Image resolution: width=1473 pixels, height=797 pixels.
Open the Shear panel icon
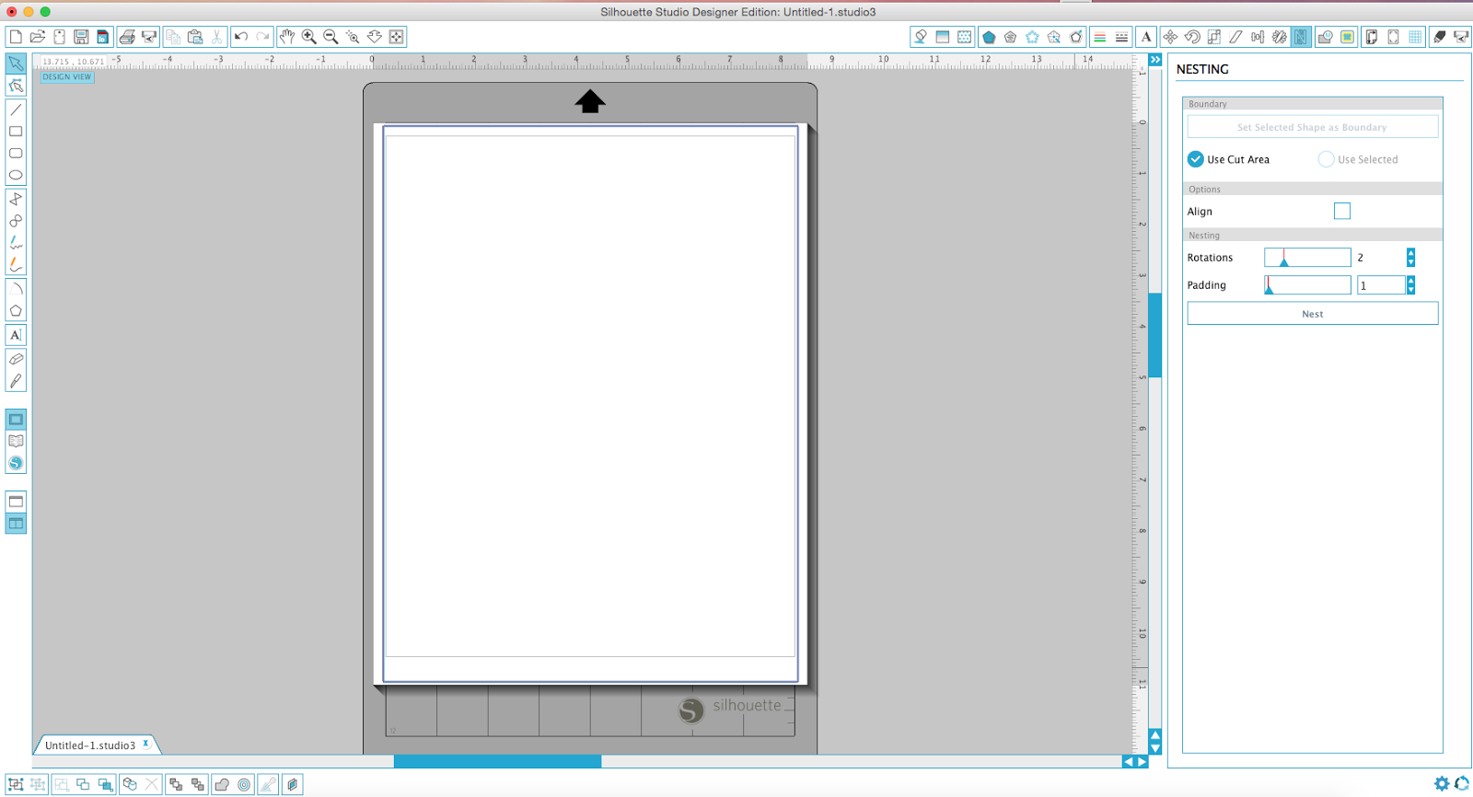click(1235, 37)
